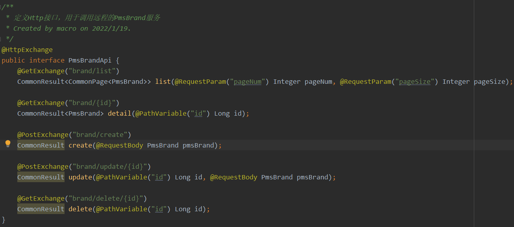Place the cursor on the PmsBrandApi interface name
The image size is (514, 227).
90,60
